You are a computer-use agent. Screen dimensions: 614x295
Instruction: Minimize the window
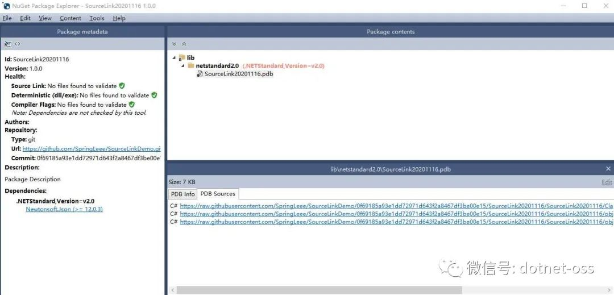563,6
